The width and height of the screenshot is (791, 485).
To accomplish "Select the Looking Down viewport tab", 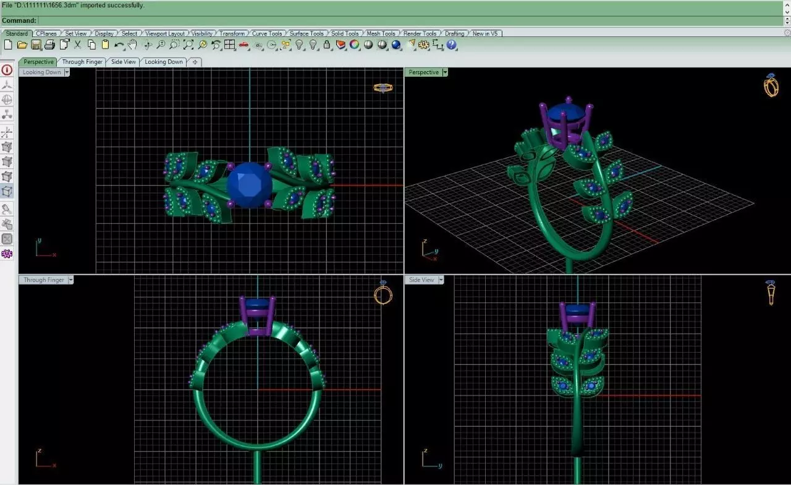I will tap(164, 62).
